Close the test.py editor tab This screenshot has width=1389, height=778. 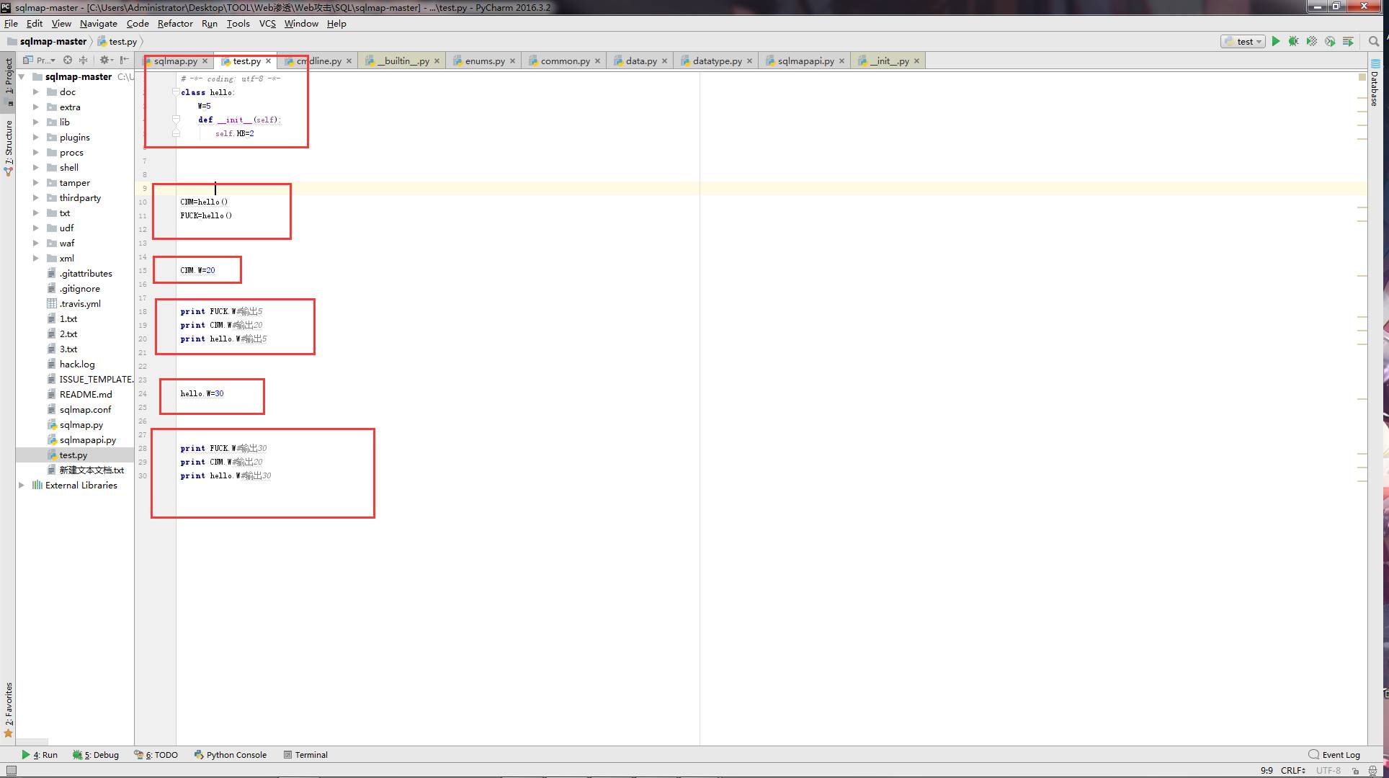click(x=269, y=61)
